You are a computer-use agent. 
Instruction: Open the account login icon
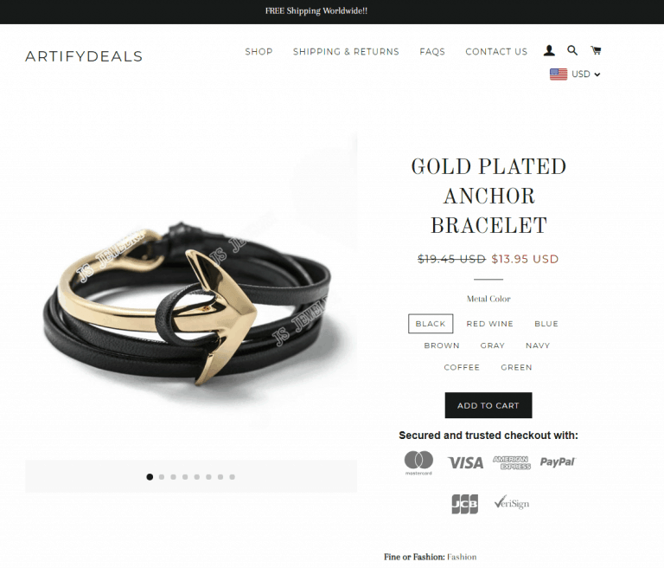tap(549, 51)
